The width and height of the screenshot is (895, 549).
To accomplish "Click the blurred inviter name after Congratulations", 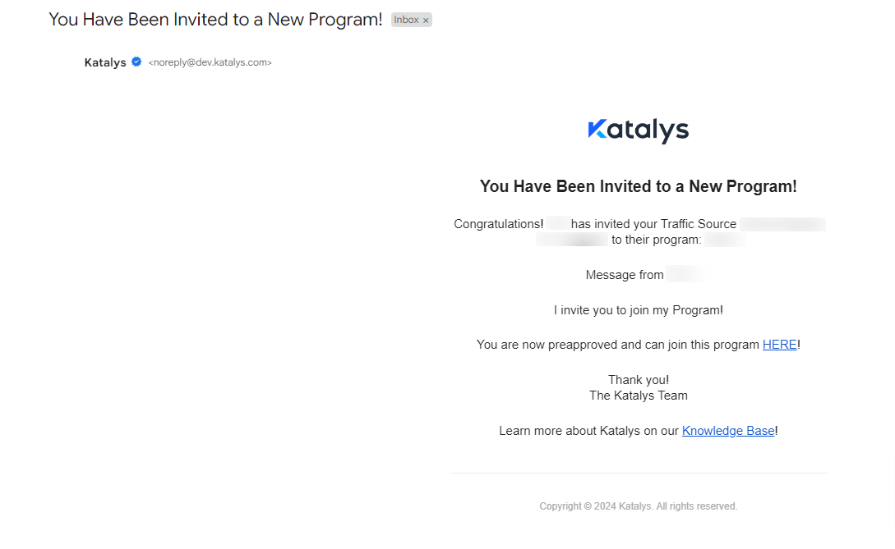I will tap(558, 224).
